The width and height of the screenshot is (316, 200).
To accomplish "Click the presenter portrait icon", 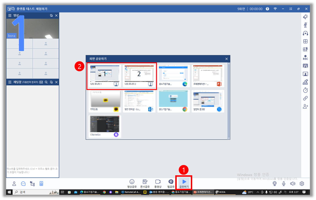I will point(305,74).
